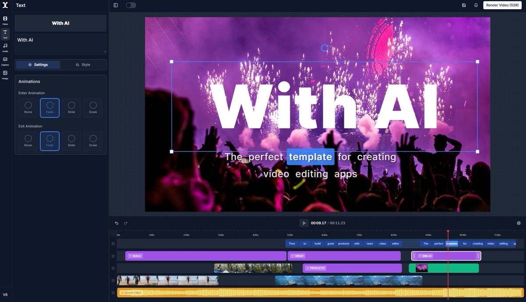Open notifications bell icon
526x302 pixels.
(476, 5)
